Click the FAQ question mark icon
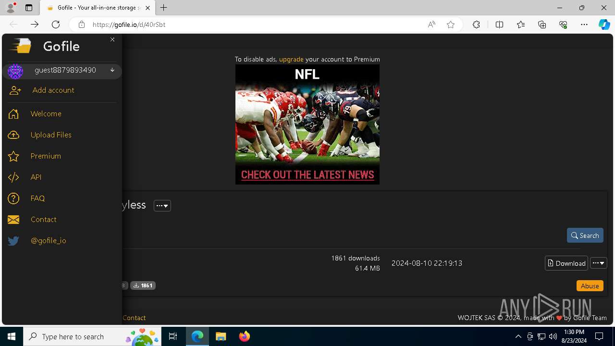This screenshot has height=346, width=615. (13, 198)
